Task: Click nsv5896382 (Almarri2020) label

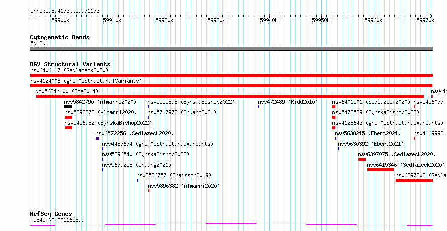Action: pos(184,186)
